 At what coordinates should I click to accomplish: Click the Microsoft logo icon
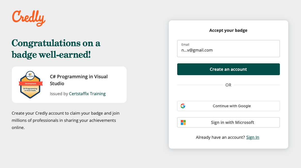(183, 122)
